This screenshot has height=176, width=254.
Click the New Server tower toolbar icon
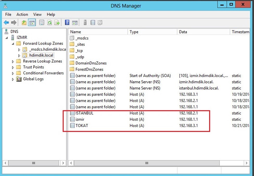pos(85,23)
